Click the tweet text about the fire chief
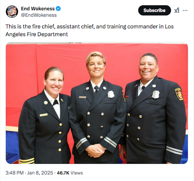This screenshot has width=194, height=181. tap(89, 30)
